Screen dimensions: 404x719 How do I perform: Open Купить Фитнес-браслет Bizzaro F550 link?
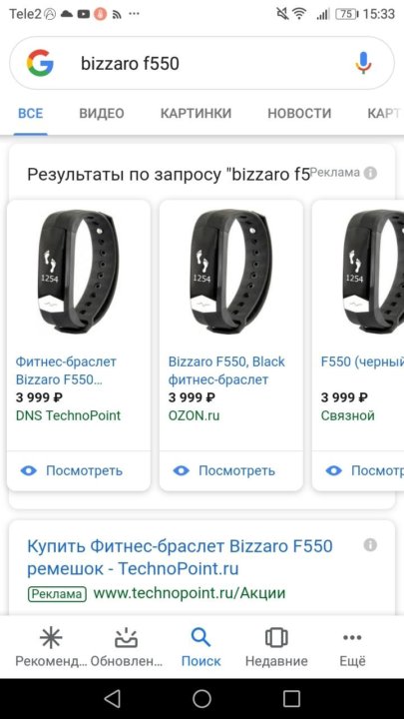point(180,557)
